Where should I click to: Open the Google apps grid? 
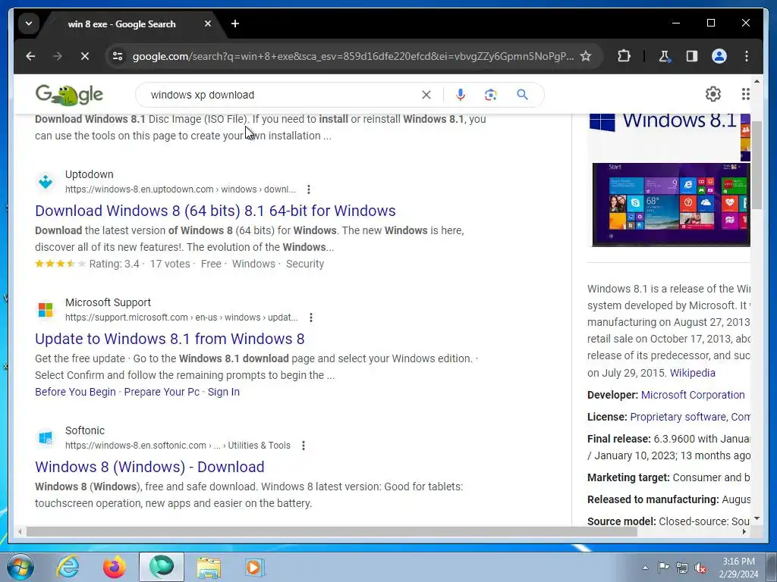click(x=746, y=94)
